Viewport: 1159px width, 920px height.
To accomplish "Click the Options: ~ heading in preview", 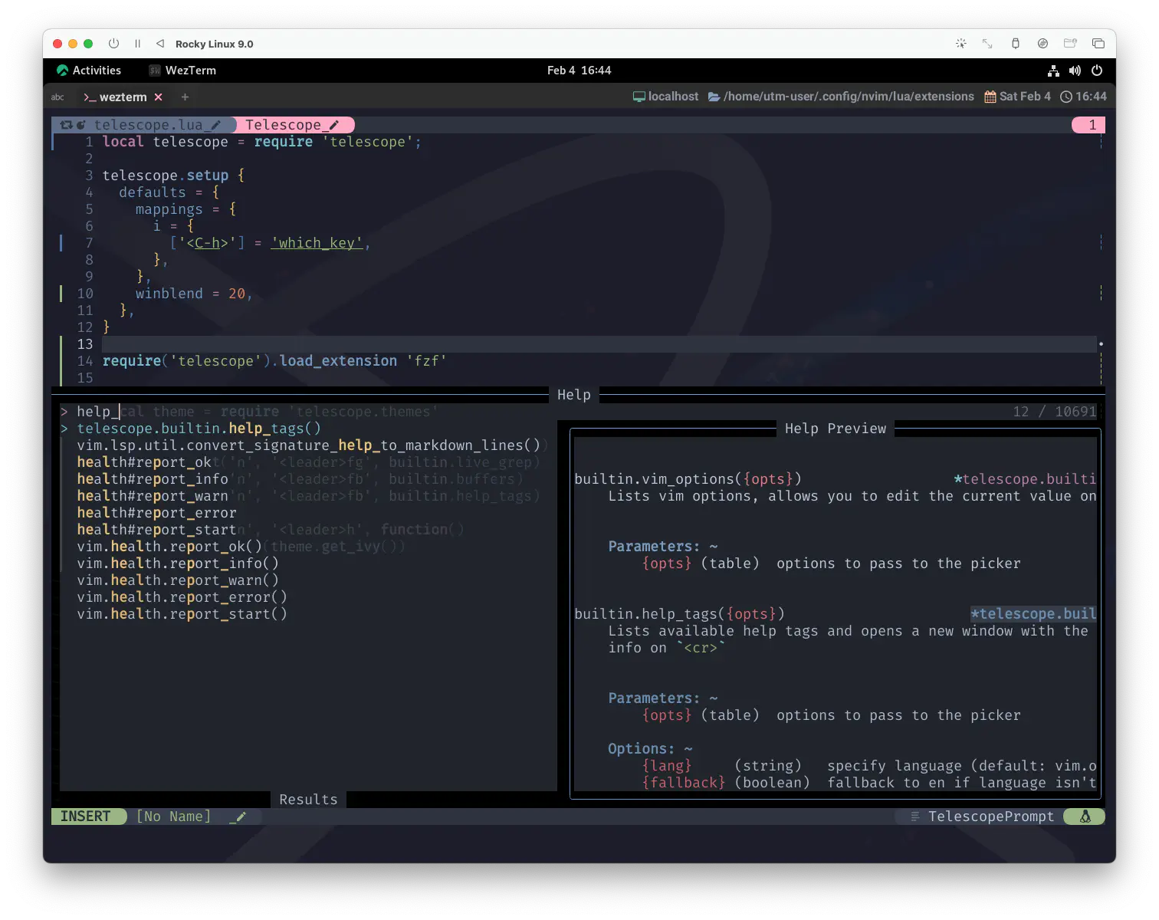I will point(650,749).
